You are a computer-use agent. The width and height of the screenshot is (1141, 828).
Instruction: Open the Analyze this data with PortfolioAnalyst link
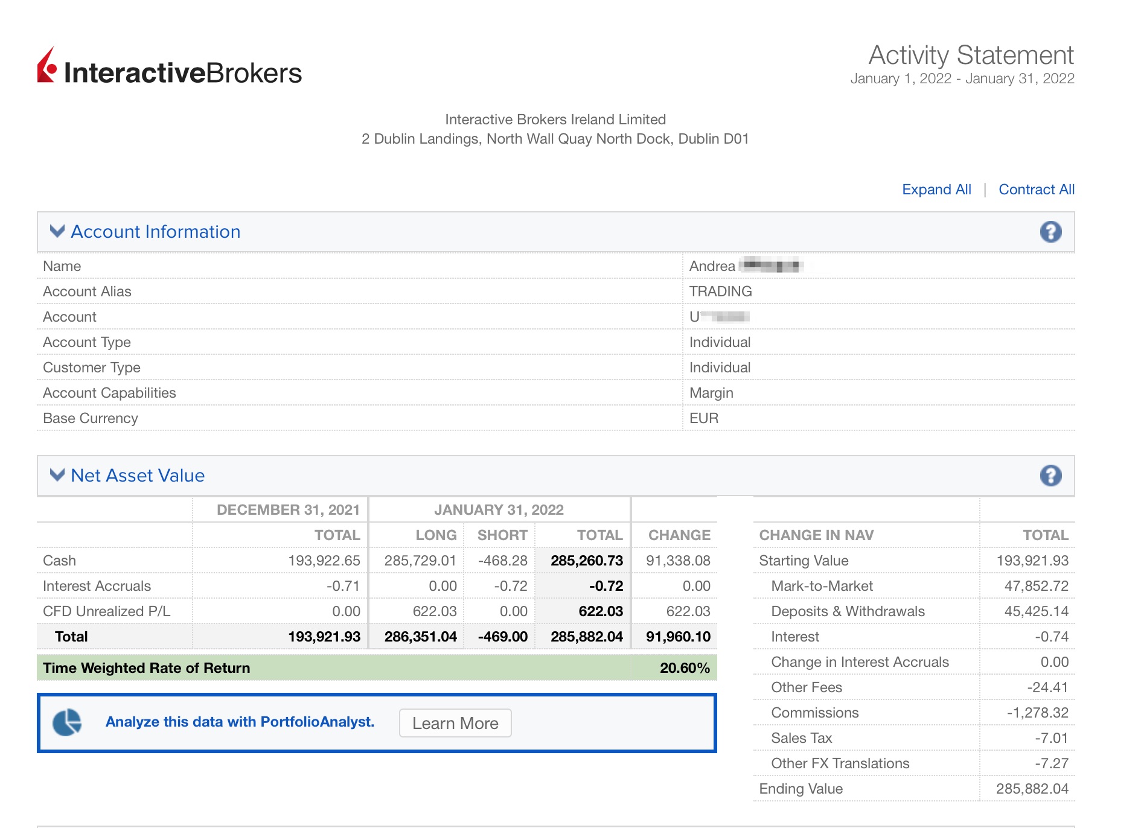click(240, 722)
